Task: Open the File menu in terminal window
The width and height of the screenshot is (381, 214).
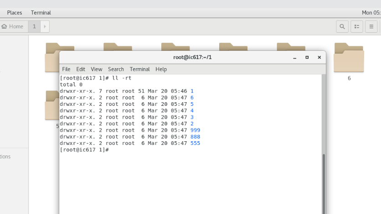Action: [66, 70]
